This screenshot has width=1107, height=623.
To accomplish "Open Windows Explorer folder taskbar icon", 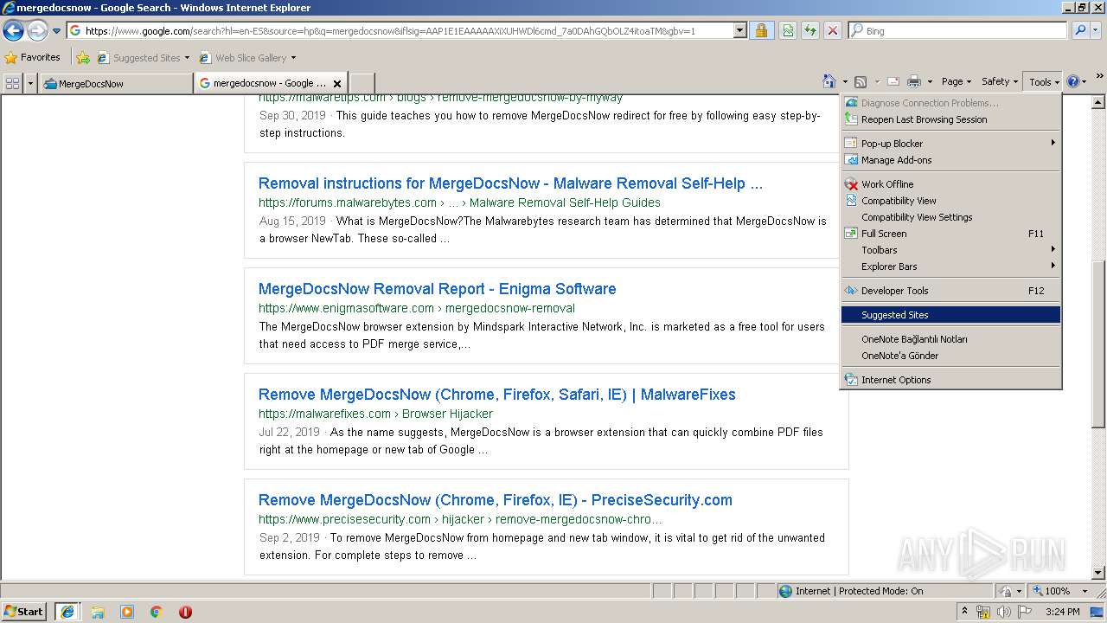I will 98,612.
